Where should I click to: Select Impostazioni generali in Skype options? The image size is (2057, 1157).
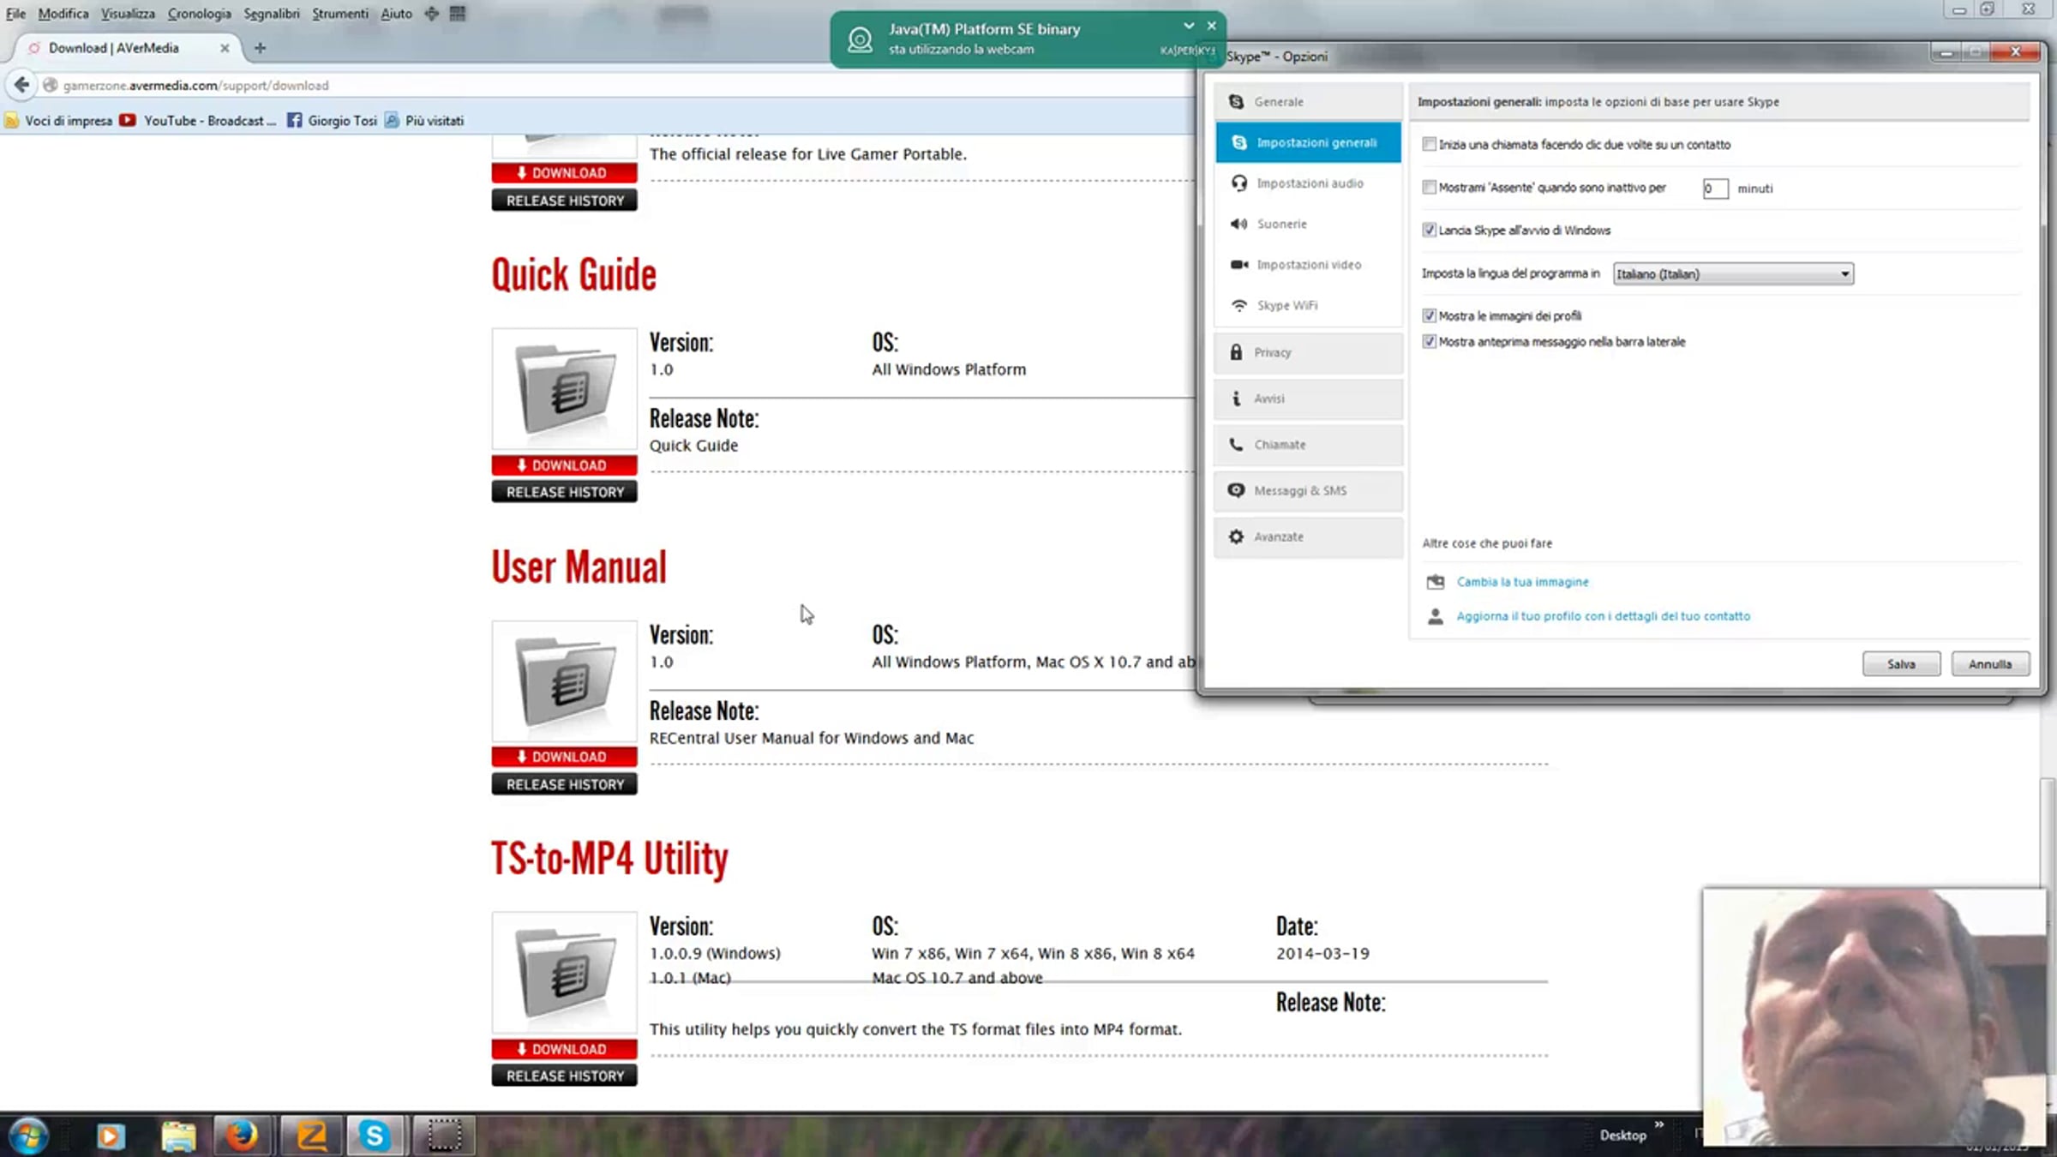coord(1308,142)
